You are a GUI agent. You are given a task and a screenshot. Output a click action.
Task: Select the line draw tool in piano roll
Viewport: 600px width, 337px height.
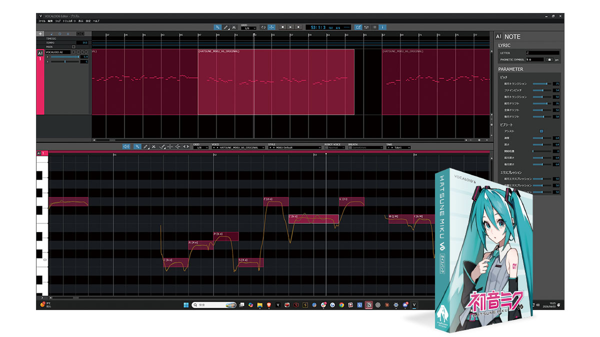pos(162,147)
